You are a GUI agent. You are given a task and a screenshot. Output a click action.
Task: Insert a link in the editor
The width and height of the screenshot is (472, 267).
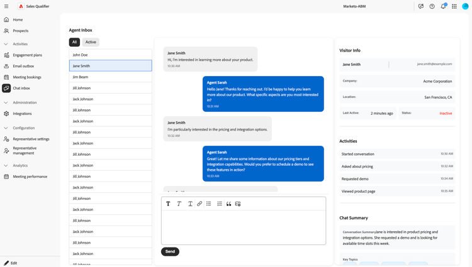(199, 204)
